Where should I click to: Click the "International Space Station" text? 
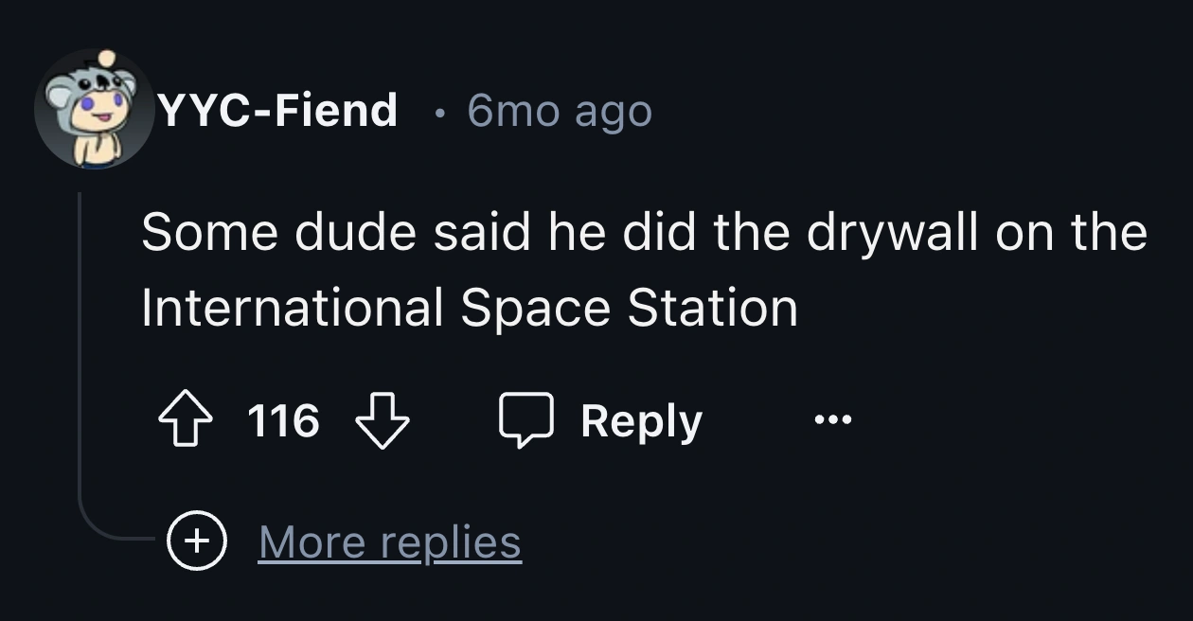(470, 307)
